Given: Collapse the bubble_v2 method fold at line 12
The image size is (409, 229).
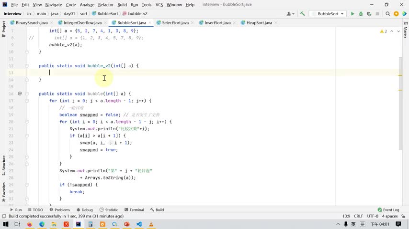Looking at the screenshot, I should (27, 66).
